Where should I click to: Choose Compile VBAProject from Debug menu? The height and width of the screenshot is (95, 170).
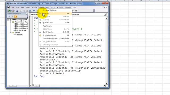(x=55, y=10)
